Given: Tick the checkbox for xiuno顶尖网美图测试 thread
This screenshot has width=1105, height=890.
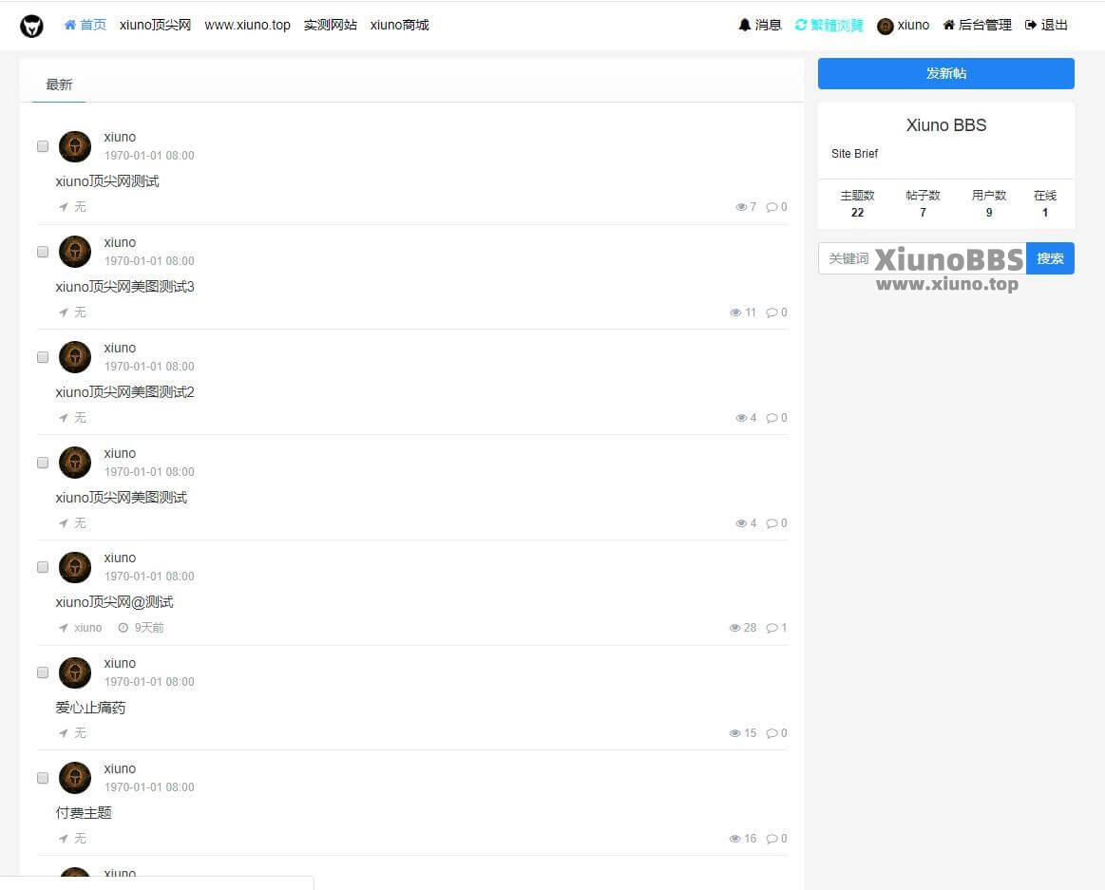Looking at the screenshot, I should (43, 463).
